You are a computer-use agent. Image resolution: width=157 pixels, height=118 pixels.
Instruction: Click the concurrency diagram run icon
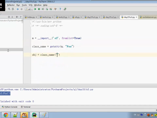[51, 9]
